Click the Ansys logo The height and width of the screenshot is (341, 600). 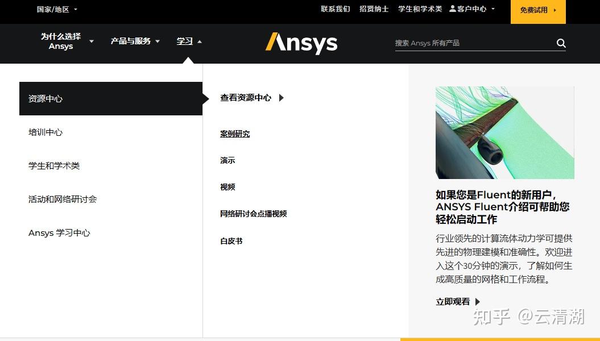(x=301, y=43)
